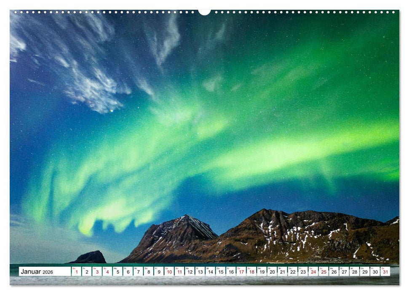This screenshot has height=295, width=409.
Task: Click date 8 in the calendar row
Action: (149, 272)
